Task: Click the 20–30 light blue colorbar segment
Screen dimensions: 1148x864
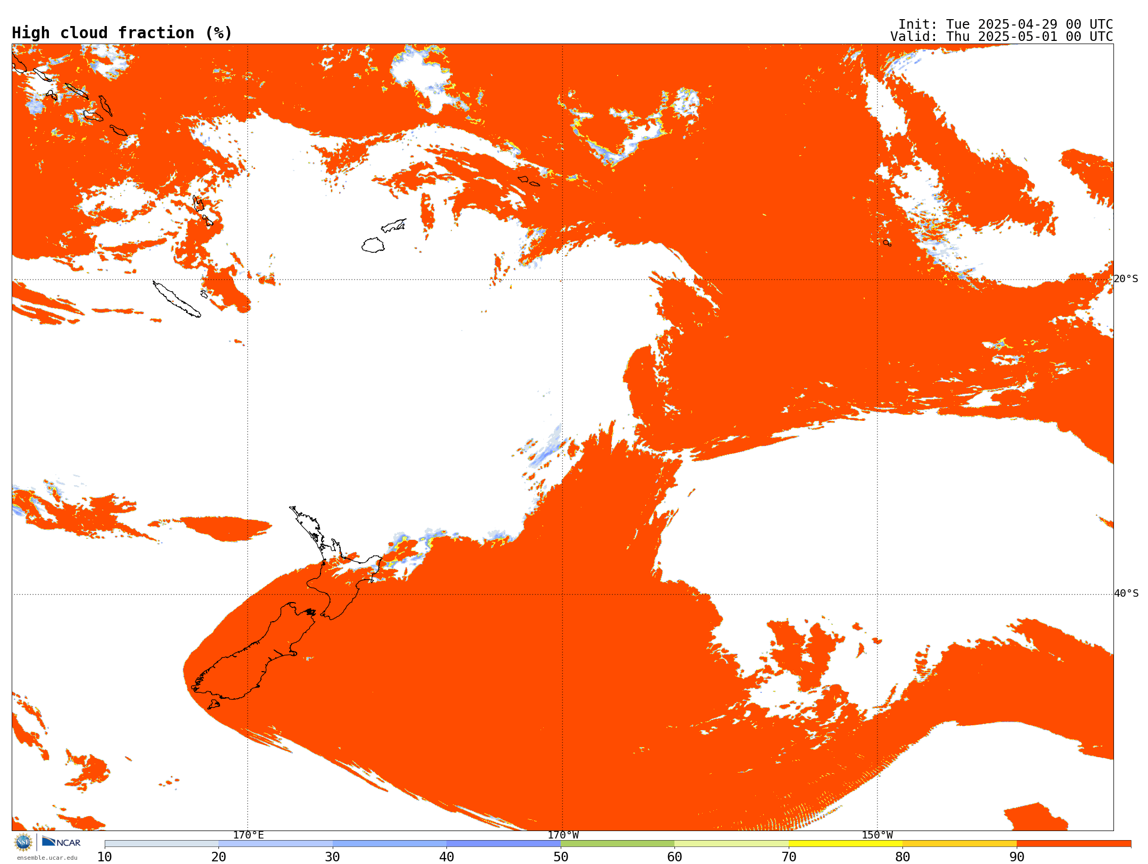Action: 275,843
